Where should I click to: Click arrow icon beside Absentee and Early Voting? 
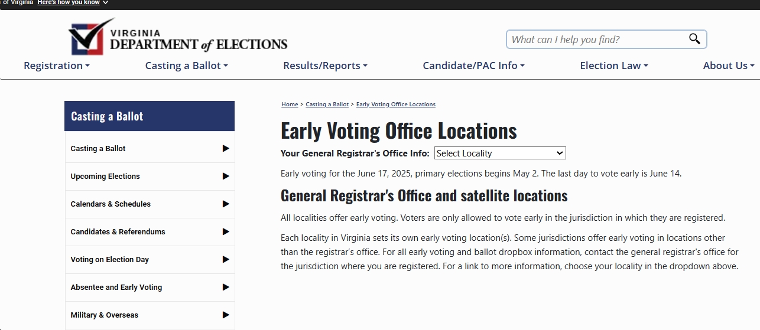pos(226,287)
